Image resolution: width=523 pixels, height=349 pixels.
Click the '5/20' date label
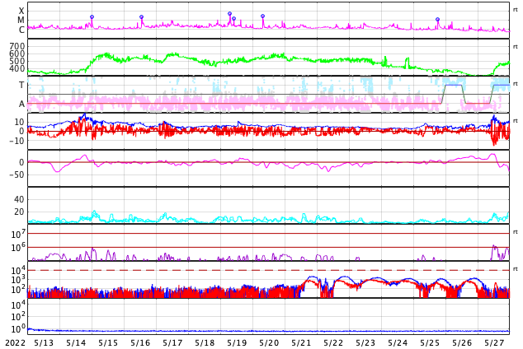tap(269, 342)
